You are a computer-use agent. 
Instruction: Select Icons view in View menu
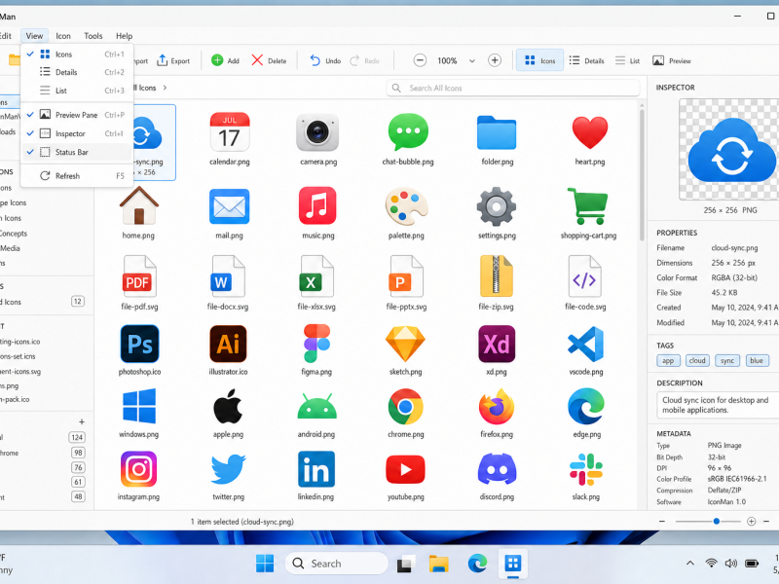point(78,55)
